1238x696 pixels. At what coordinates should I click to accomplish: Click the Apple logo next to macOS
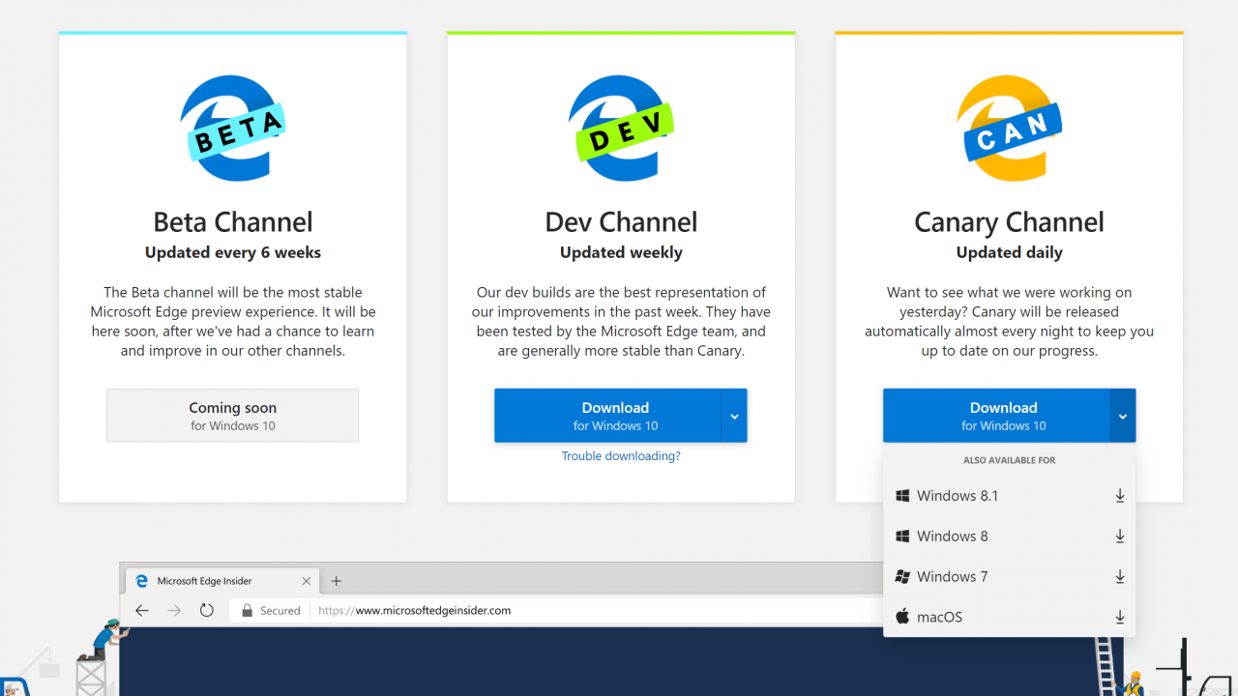(x=902, y=617)
